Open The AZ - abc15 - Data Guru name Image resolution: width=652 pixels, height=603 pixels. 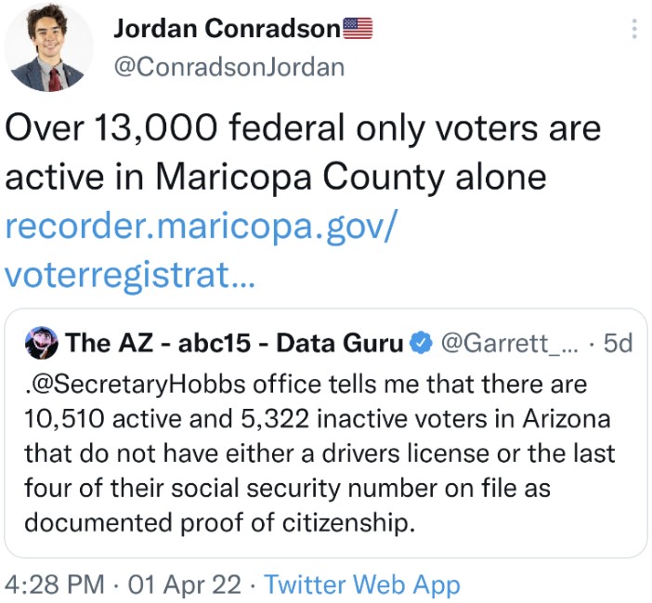coord(234,343)
